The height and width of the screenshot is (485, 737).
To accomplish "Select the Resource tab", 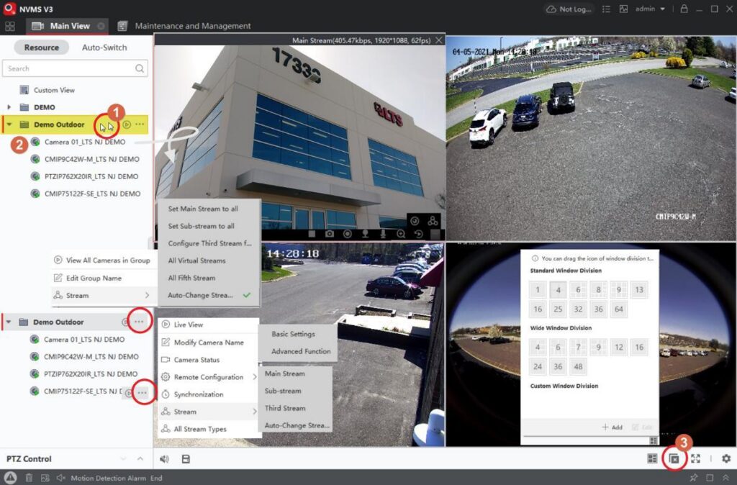I will click(41, 47).
